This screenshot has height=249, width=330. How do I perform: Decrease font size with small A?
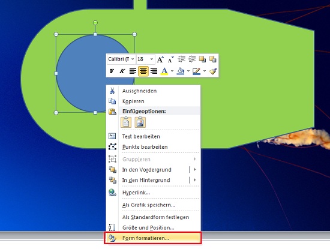tap(170, 59)
